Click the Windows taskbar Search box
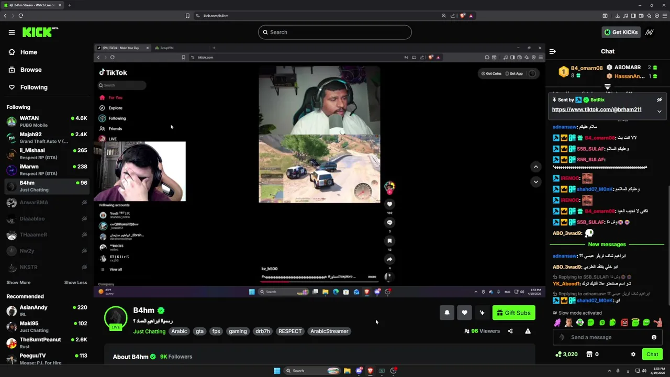Viewport: 670px width, 377px height. 312,371
